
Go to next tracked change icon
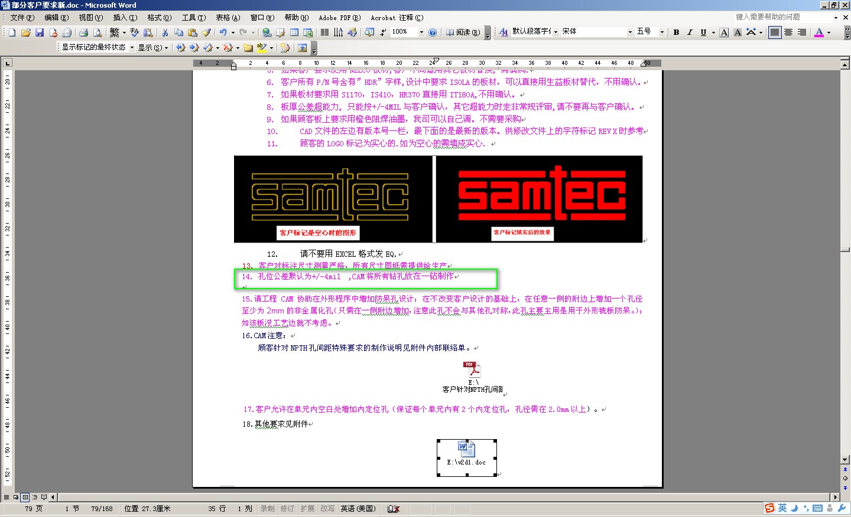tap(194, 48)
